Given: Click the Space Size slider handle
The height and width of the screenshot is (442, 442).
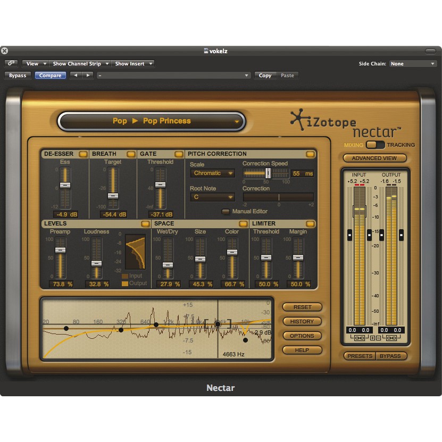Looking at the screenshot, I should [x=200, y=259].
